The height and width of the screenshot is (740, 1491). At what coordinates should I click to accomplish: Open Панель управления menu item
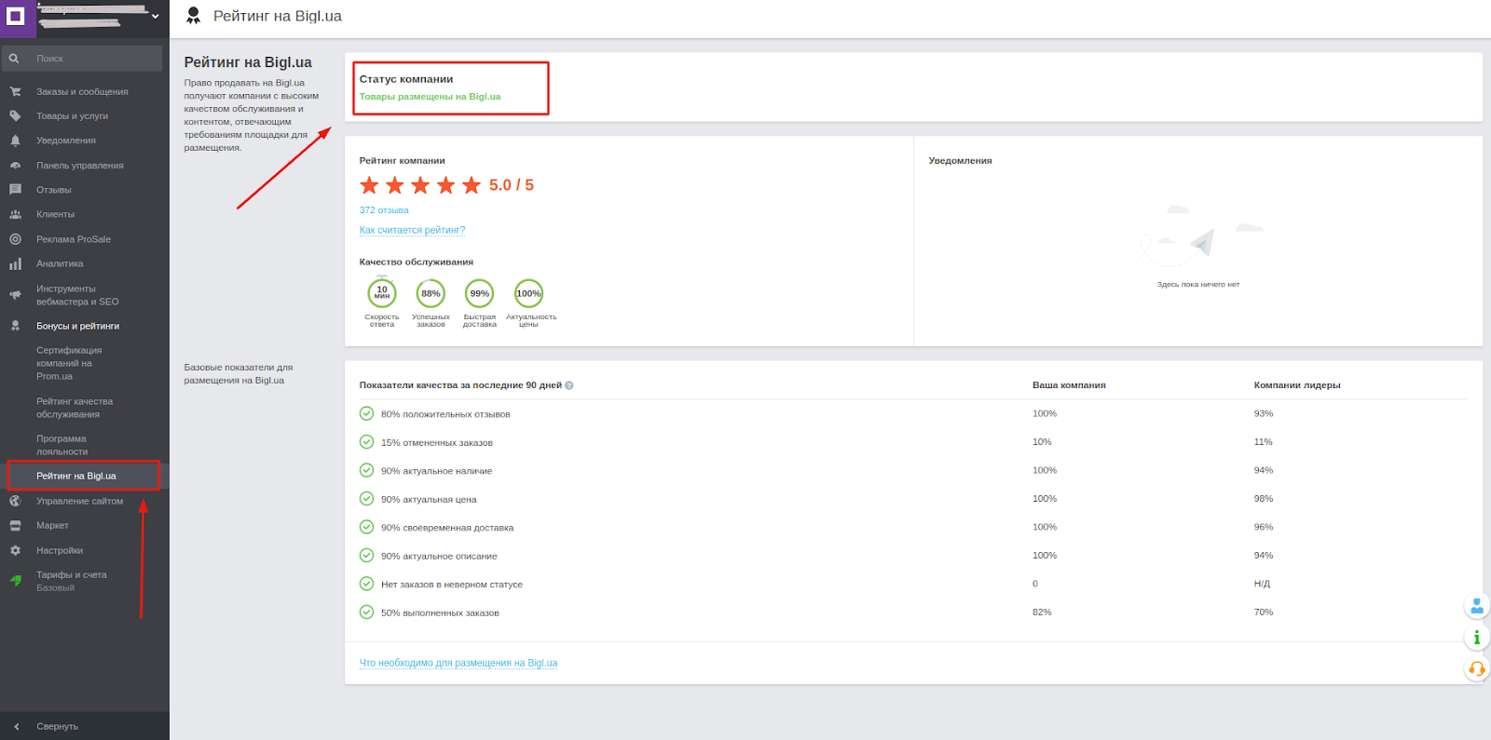(80, 166)
